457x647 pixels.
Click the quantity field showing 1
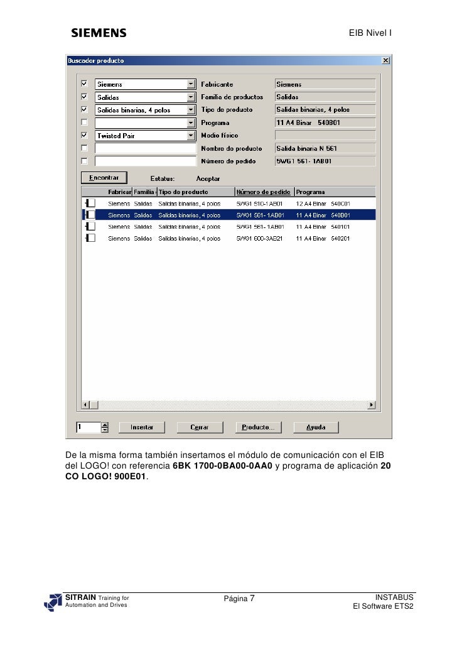click(x=89, y=428)
